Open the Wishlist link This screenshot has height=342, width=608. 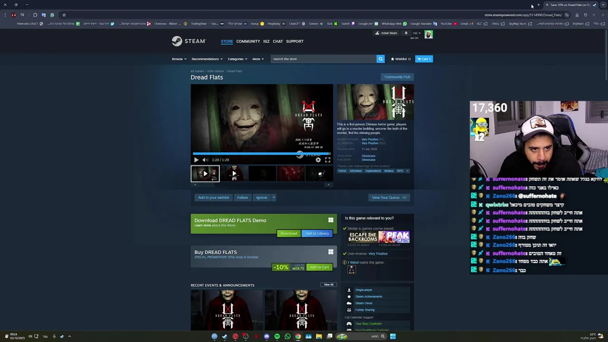click(x=400, y=59)
